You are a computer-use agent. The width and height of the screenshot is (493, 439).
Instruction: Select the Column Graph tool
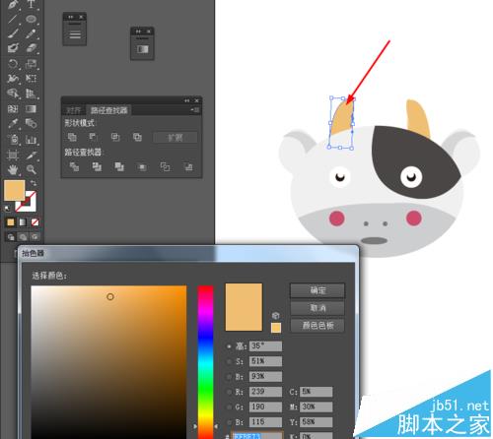[x=31, y=140]
